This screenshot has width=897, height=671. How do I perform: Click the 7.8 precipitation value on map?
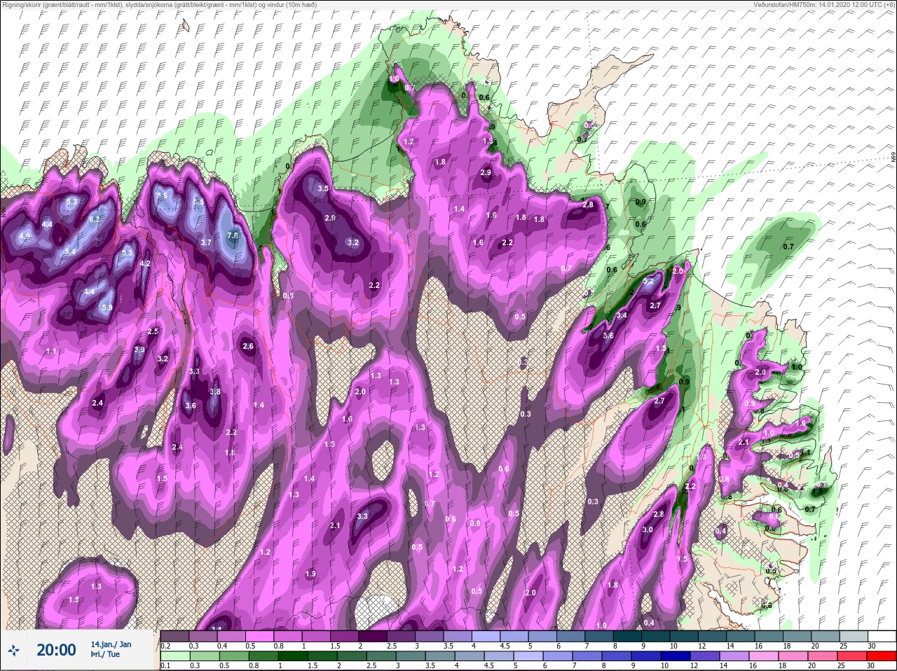point(233,236)
